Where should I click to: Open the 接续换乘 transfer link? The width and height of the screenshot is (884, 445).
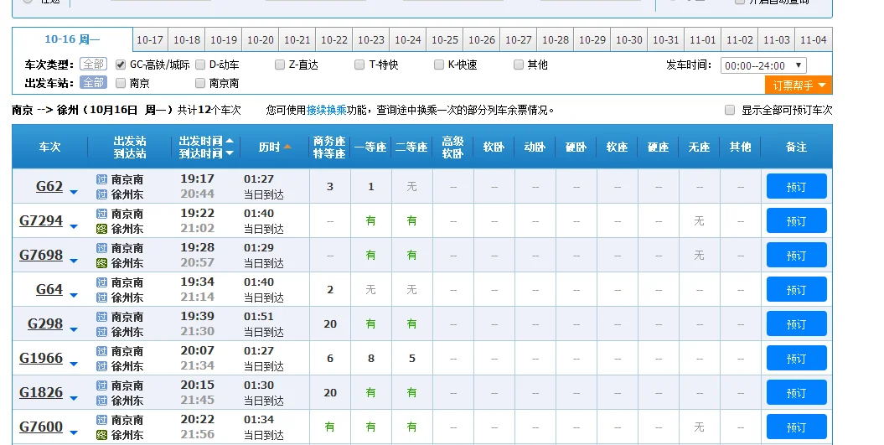coord(327,110)
